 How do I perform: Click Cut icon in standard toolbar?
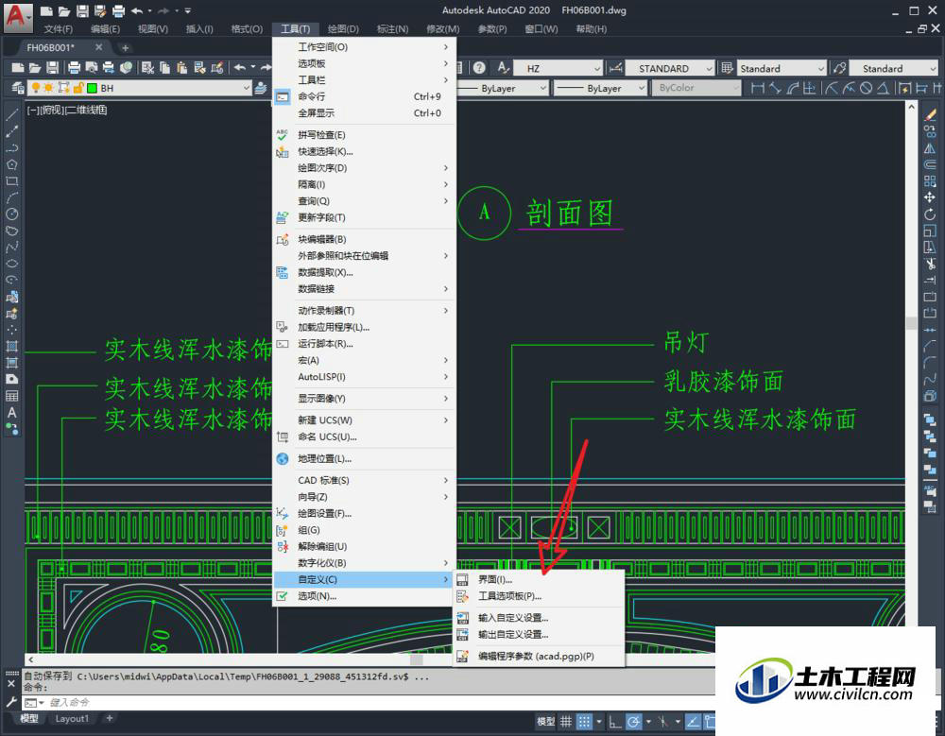click(147, 67)
